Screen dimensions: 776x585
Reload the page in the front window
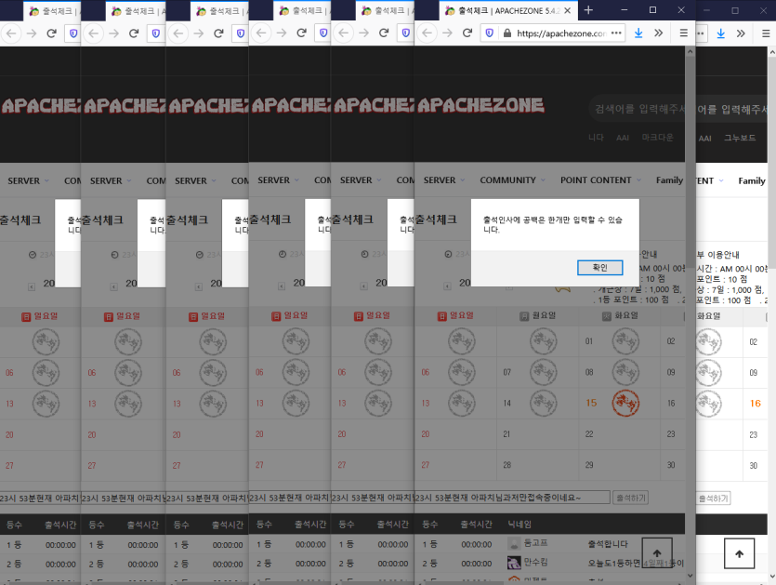(467, 33)
